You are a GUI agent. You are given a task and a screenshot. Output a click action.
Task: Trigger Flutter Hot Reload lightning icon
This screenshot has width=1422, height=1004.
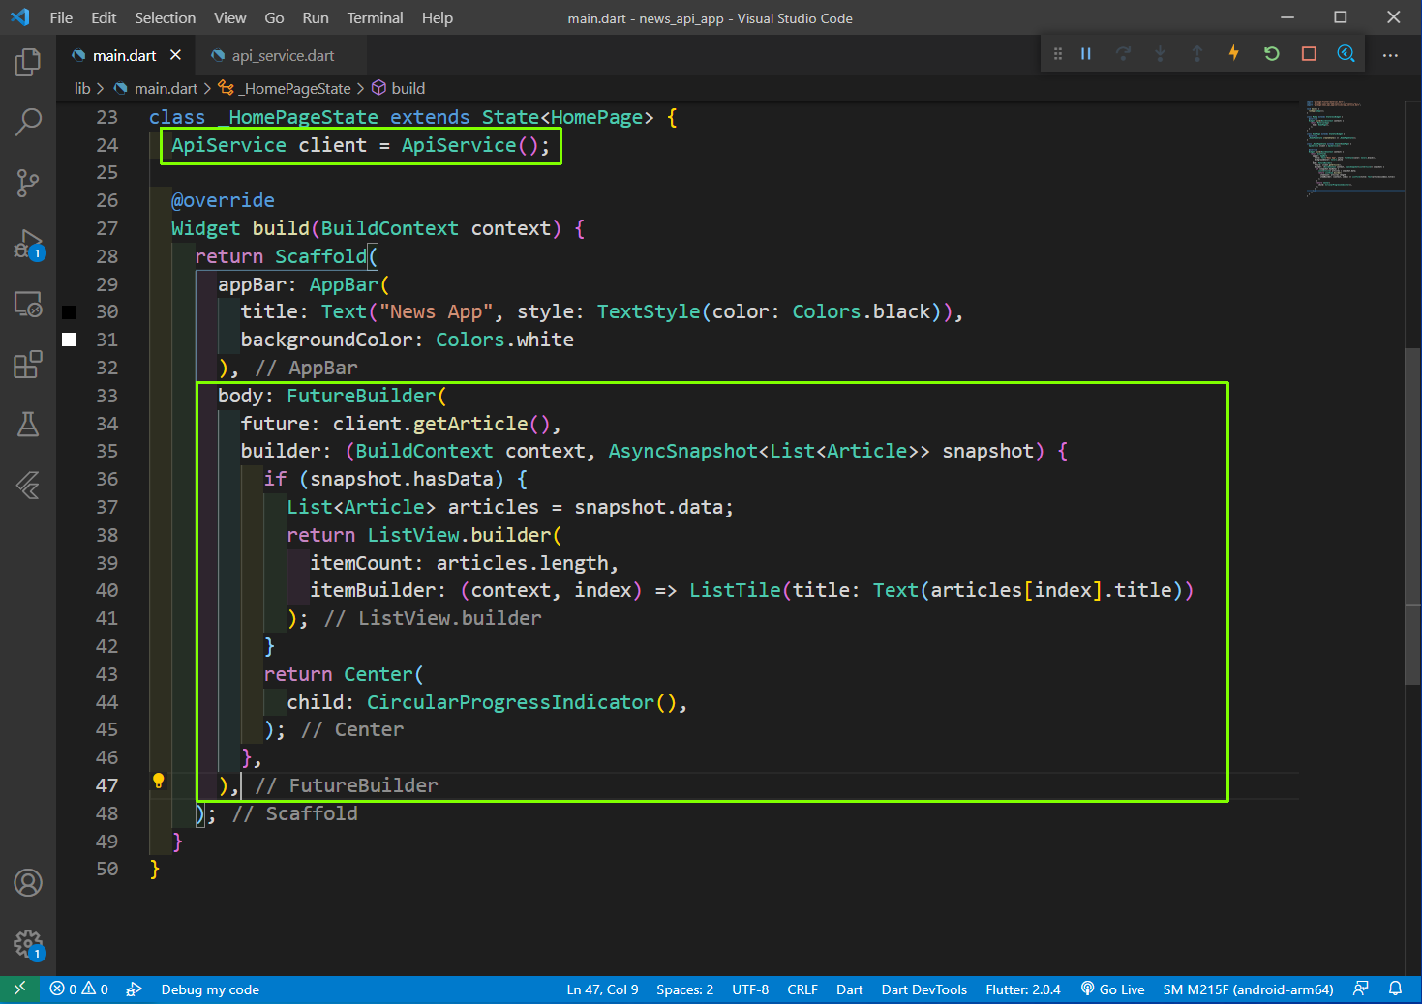pyautogui.click(x=1234, y=54)
